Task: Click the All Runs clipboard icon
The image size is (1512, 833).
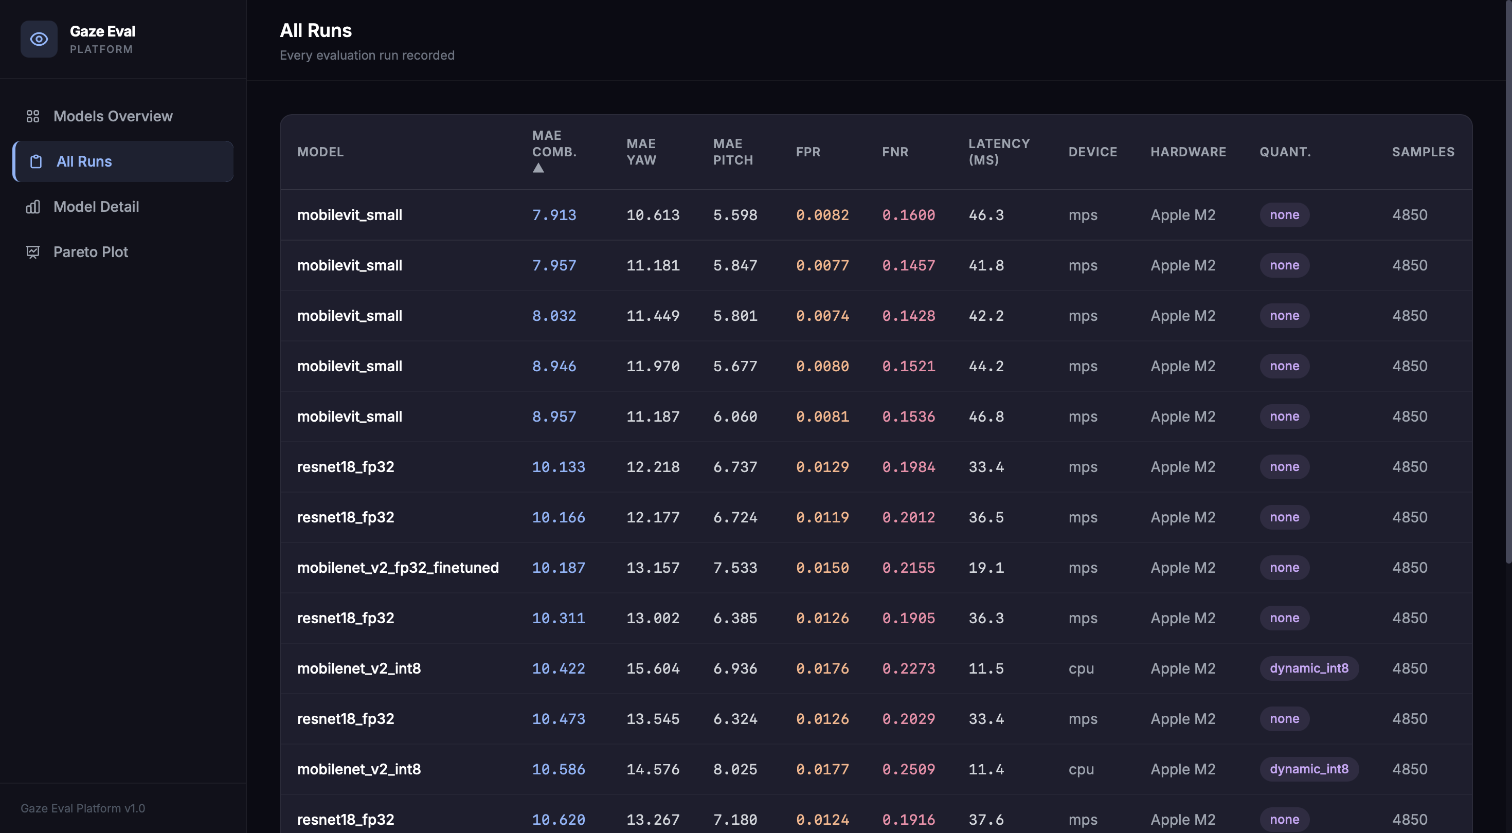Action: pos(36,161)
